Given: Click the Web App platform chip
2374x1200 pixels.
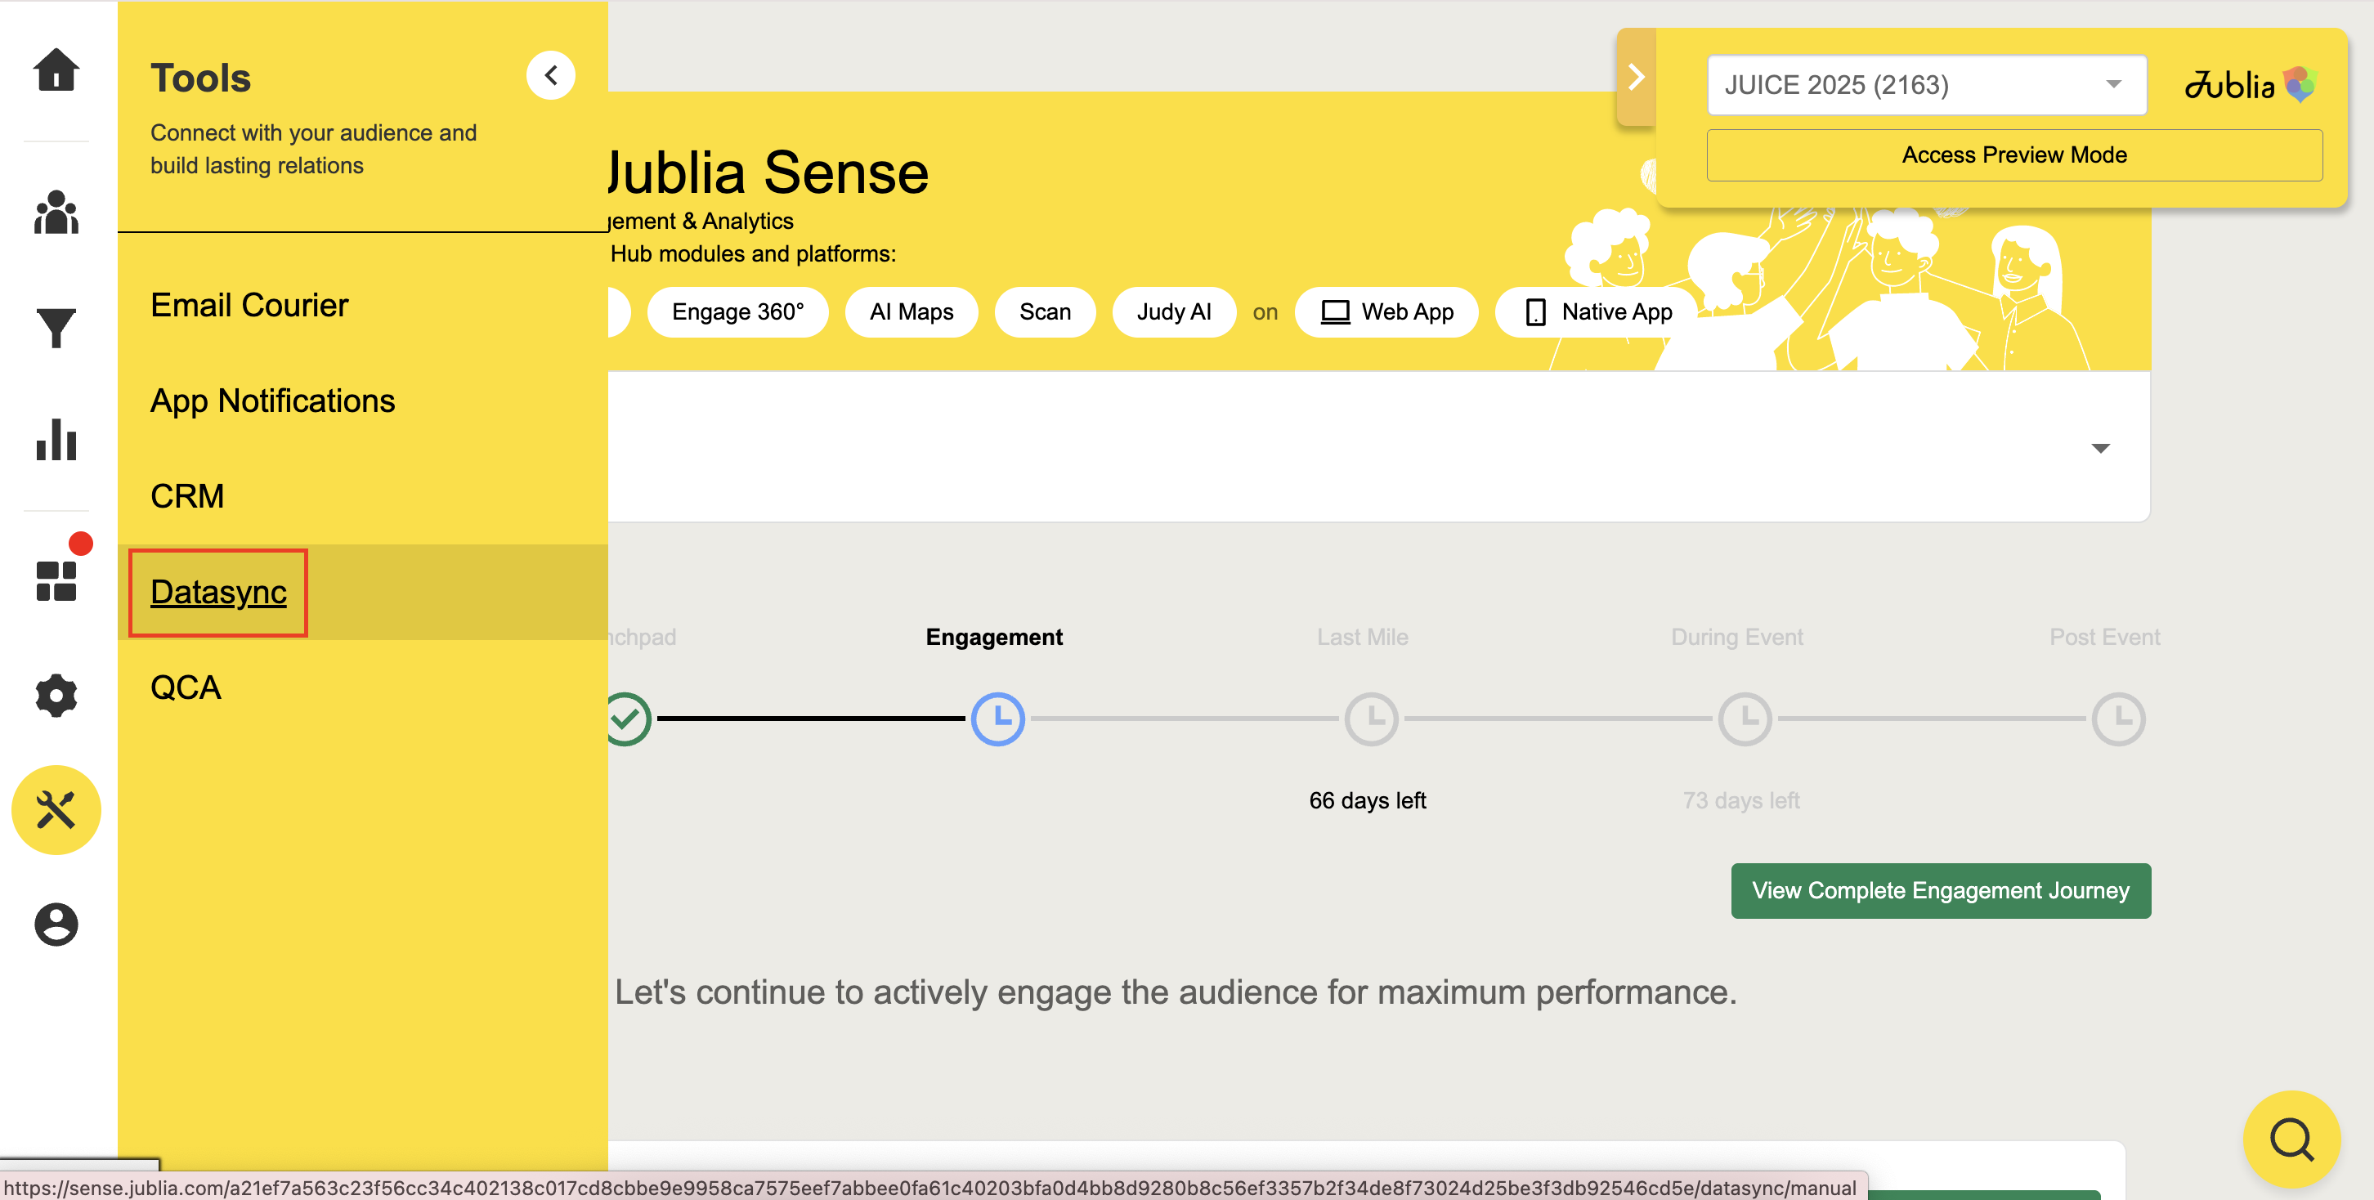Looking at the screenshot, I should 1386,312.
